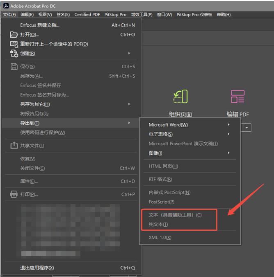Select 电子表格(S) export option

click(190, 134)
